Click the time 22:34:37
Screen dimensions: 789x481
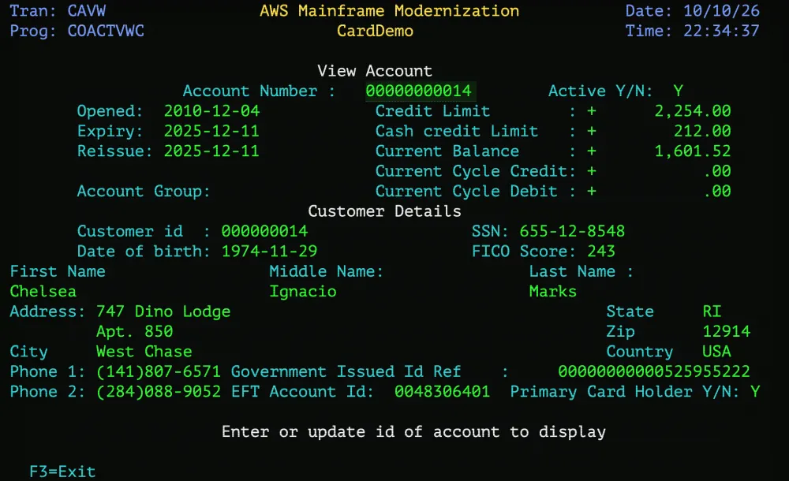(x=721, y=31)
